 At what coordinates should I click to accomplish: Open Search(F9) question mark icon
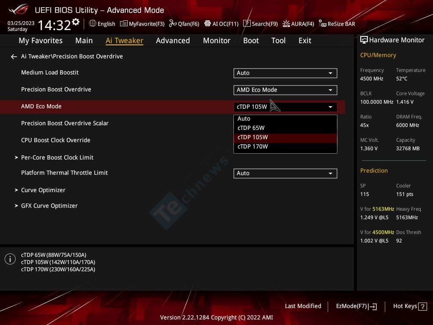pos(247,24)
